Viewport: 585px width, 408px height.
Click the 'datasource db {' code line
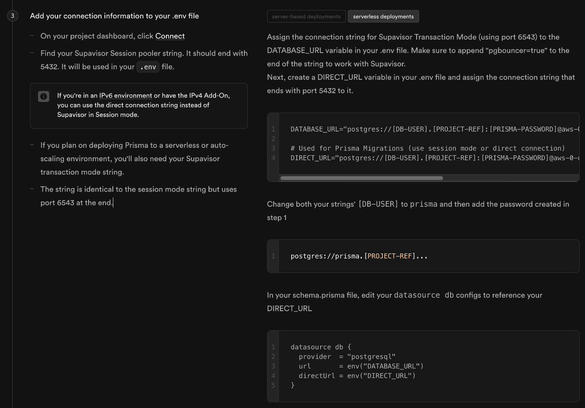(x=321, y=347)
